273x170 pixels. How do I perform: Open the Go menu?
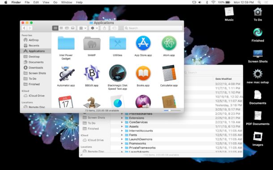(55, 2)
